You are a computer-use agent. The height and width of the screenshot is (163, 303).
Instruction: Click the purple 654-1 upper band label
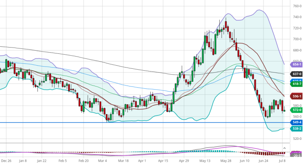[297, 64]
